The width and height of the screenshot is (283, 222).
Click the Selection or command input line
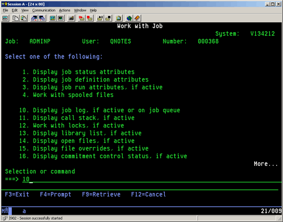[x=152, y=179]
